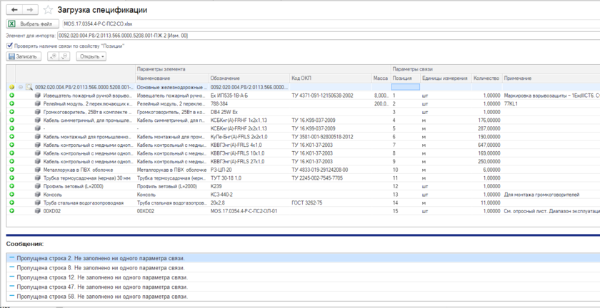Click the favorites star icon

48,10
